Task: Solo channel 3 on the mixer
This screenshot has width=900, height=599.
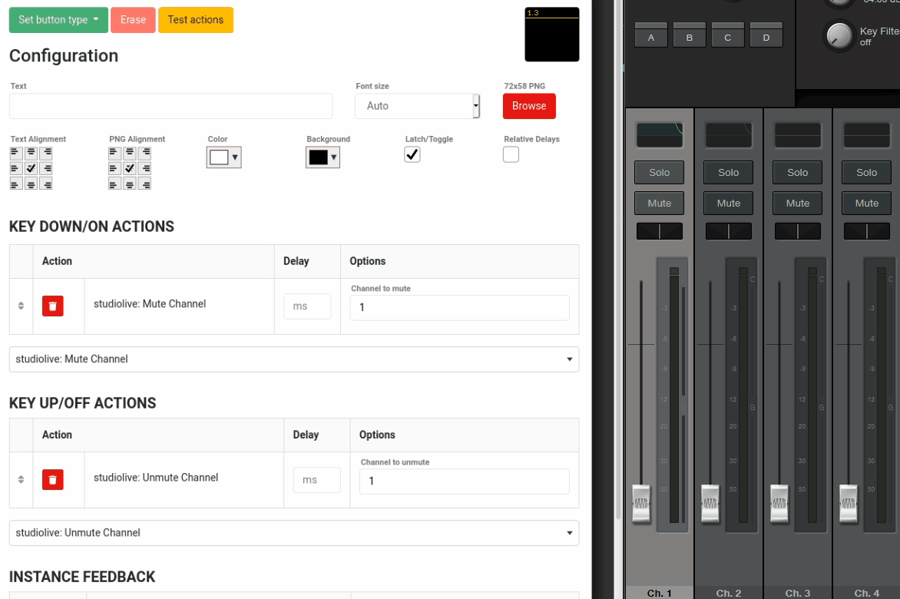Action: click(797, 173)
